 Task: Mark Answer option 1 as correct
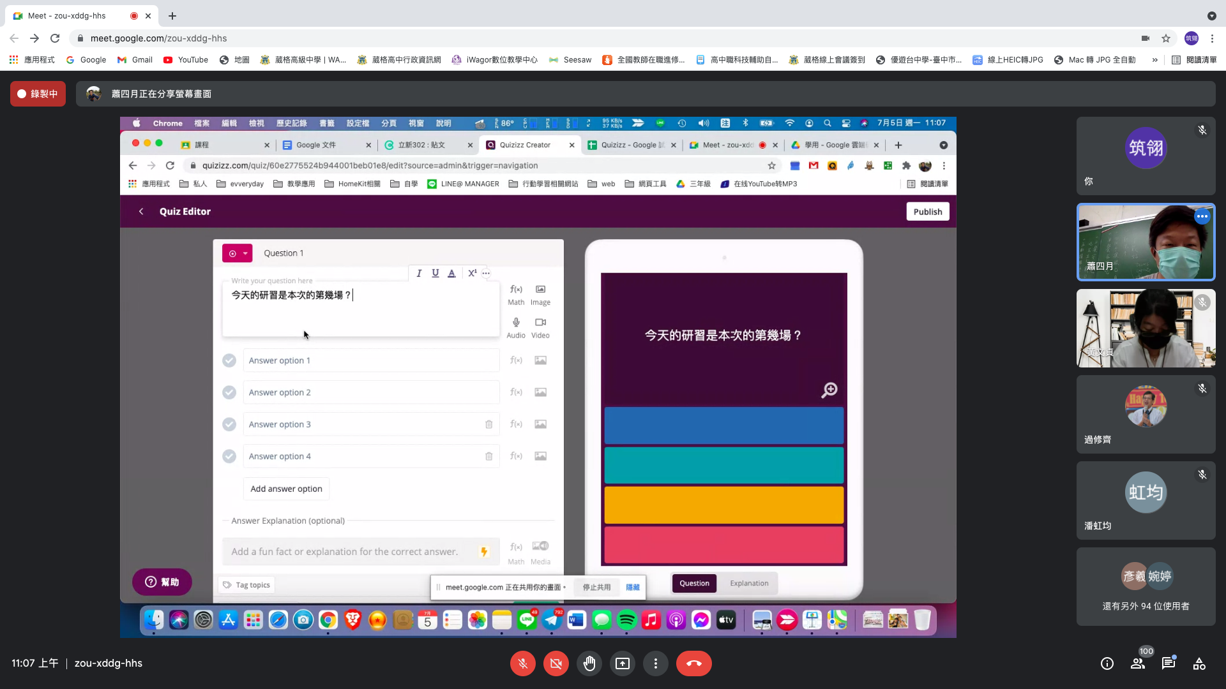coord(229,360)
